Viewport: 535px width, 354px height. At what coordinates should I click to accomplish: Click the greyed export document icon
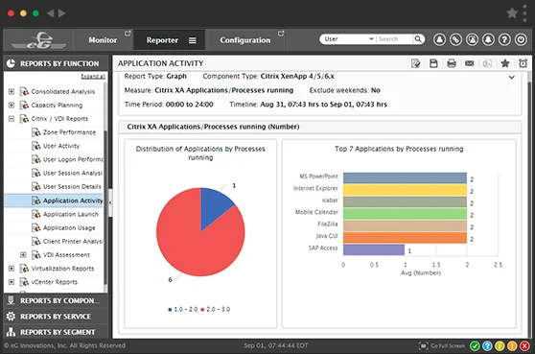pyautogui.click(x=487, y=63)
